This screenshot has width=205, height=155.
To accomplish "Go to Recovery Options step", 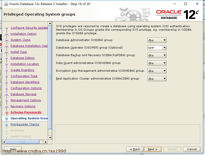I will tap(23, 106).
